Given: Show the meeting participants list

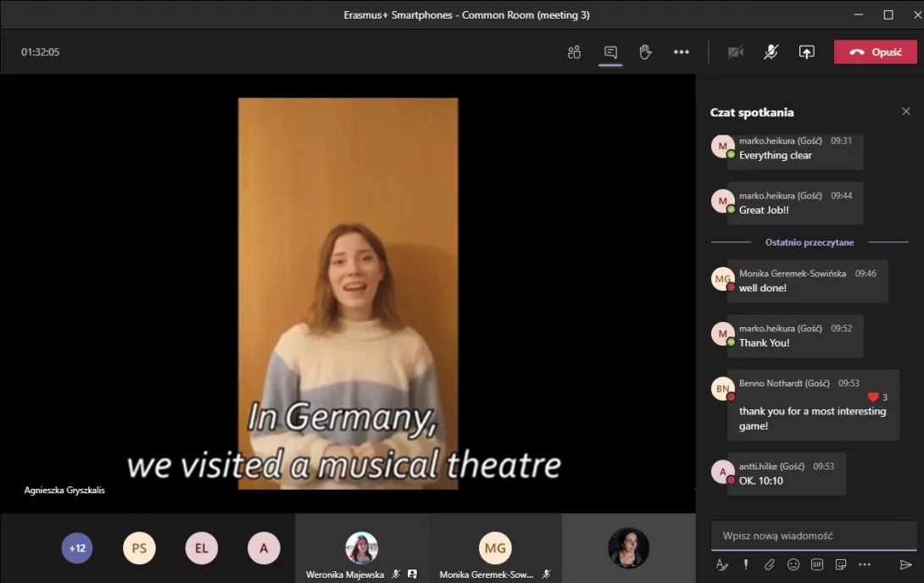Looking at the screenshot, I should tap(574, 52).
